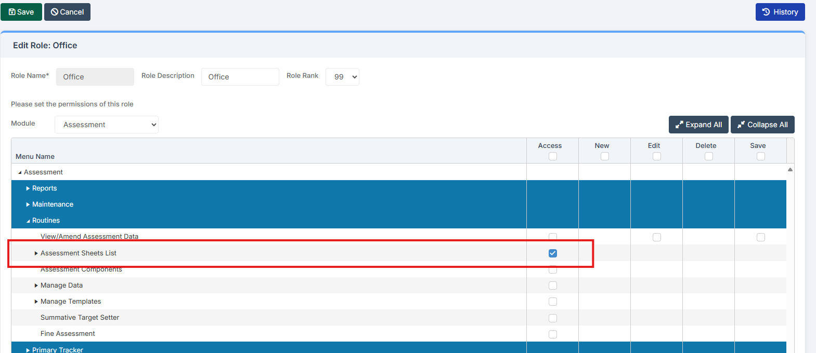Image resolution: width=816 pixels, height=353 pixels.
Task: Select the Fine Assessment menu row
Action: [x=68, y=334]
